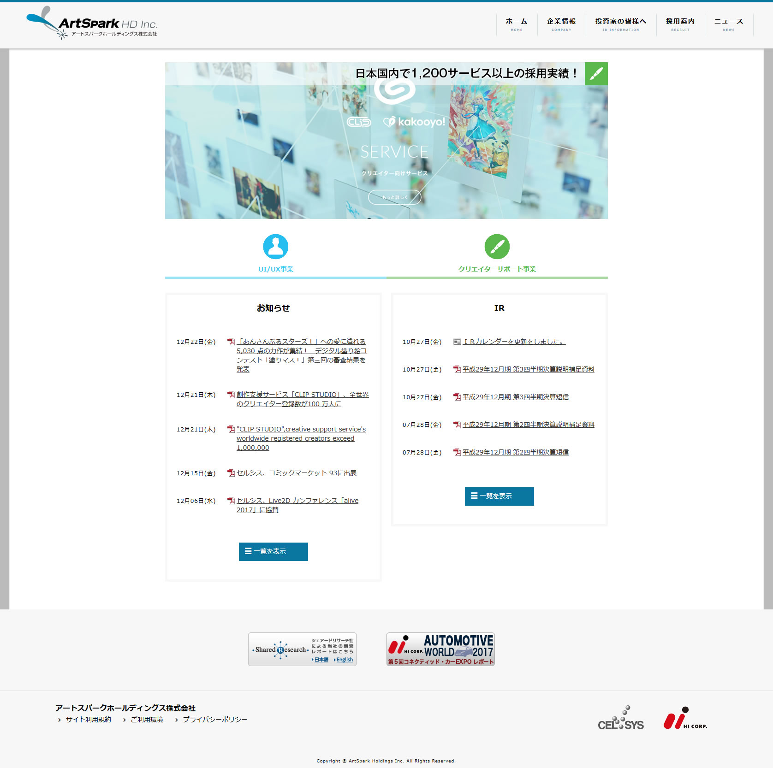Click PDF icon beside 第2四半期決算短信
This screenshot has height=768, width=773.
pyautogui.click(x=457, y=452)
